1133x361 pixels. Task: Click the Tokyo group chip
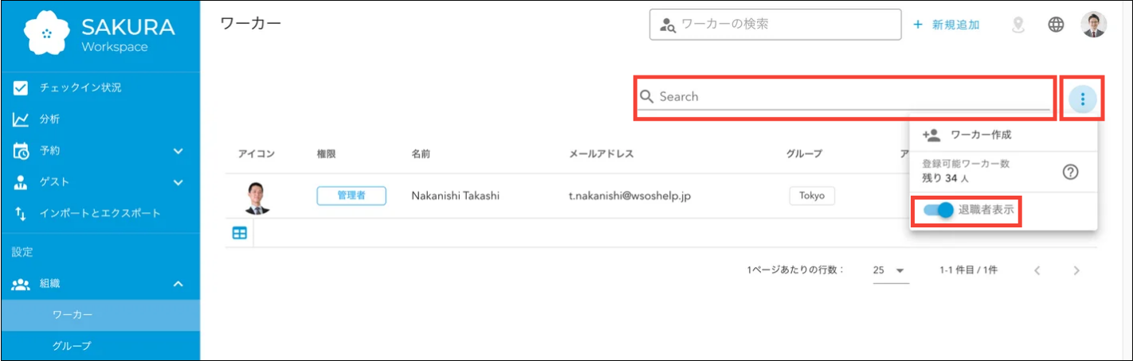click(x=812, y=196)
